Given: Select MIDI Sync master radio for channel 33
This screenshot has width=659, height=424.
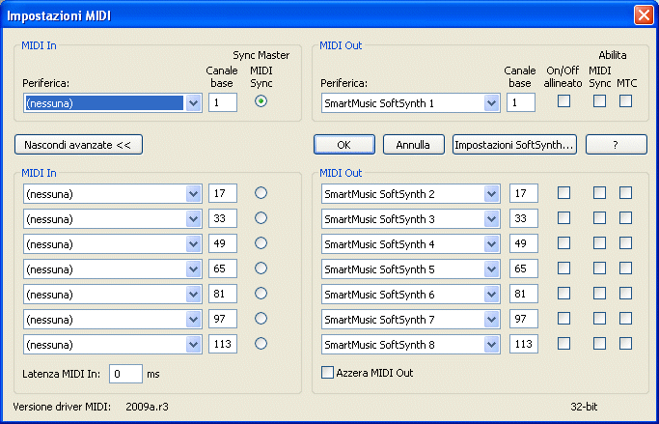Looking at the screenshot, I should (261, 218).
